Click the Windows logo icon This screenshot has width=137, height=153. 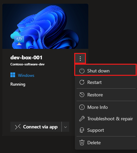pyautogui.click(x=13, y=75)
